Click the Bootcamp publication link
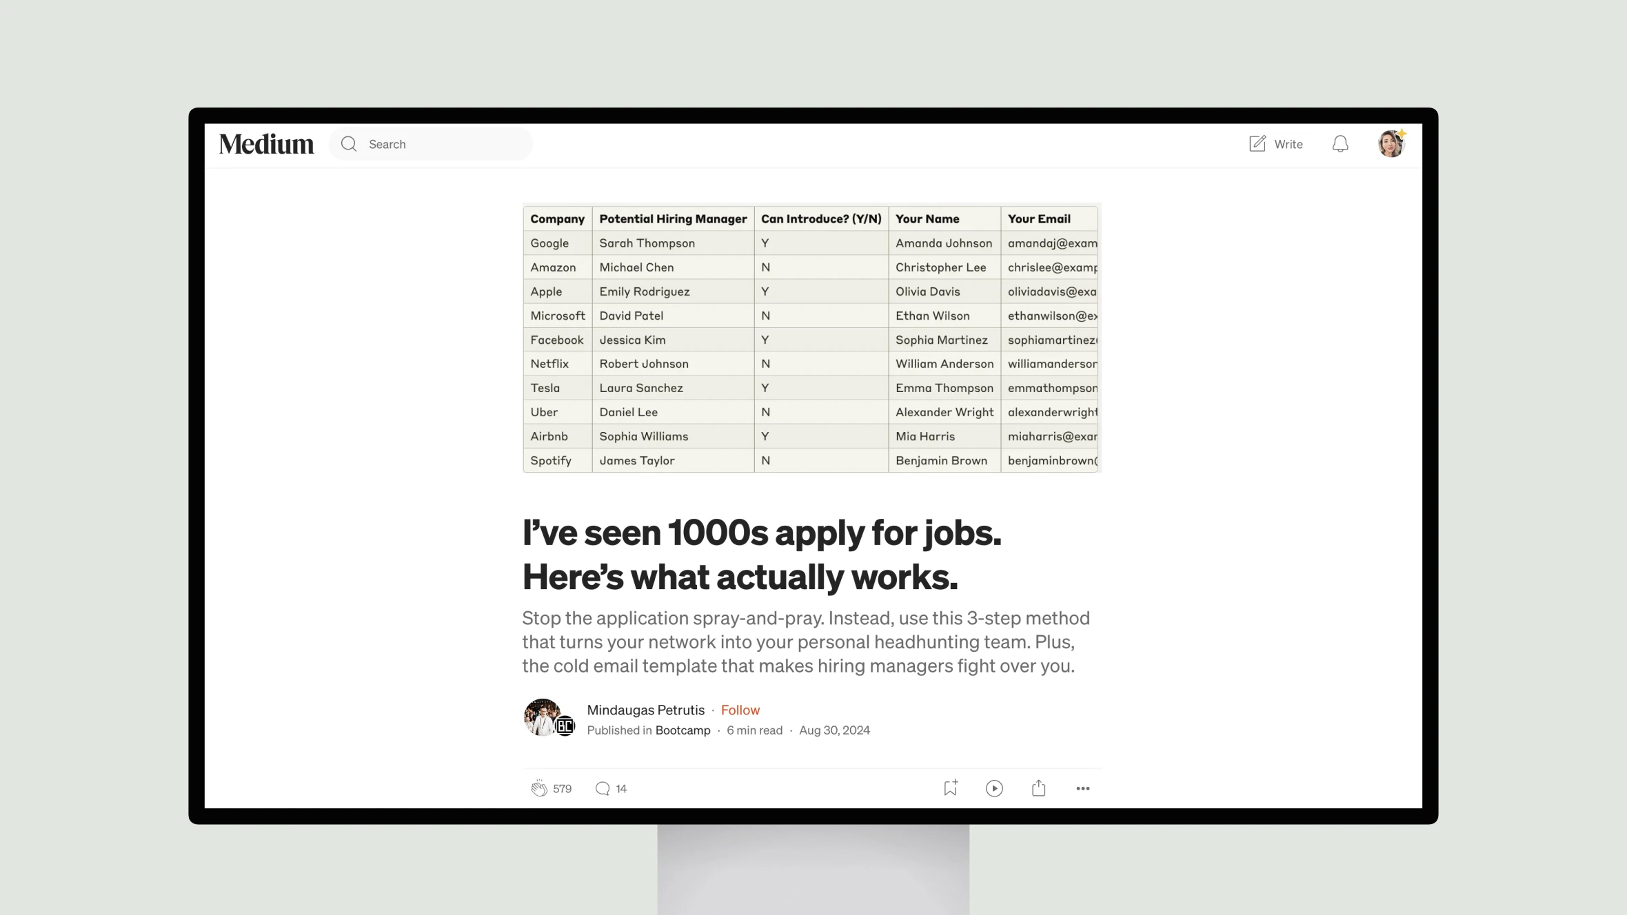Screen dimensions: 1627x915 (x=683, y=730)
